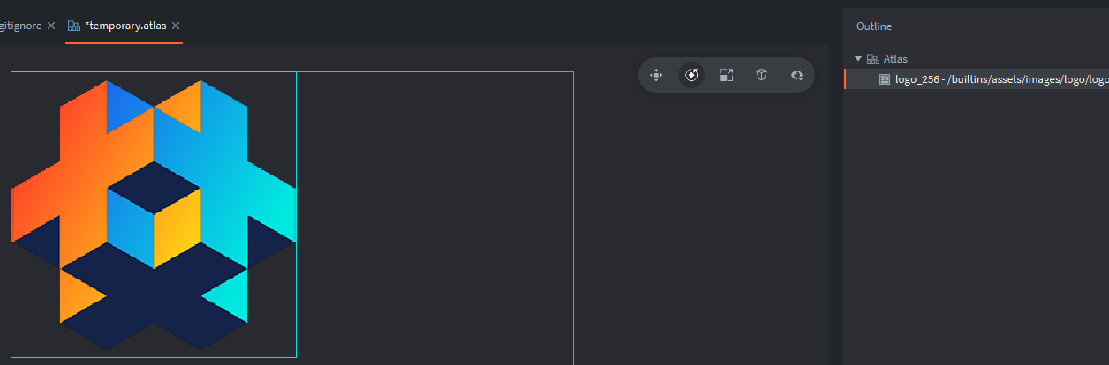Click the logo_256 image icon
Screen dimensions: 1109x365
(x=885, y=79)
